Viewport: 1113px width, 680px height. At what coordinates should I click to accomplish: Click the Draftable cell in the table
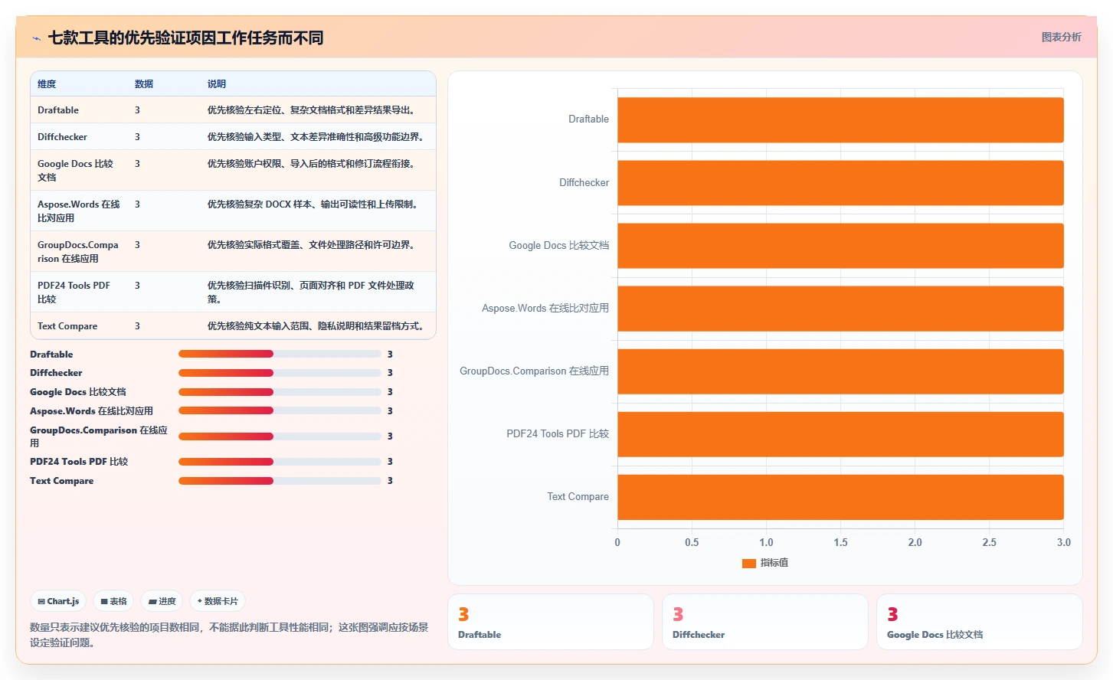[58, 110]
